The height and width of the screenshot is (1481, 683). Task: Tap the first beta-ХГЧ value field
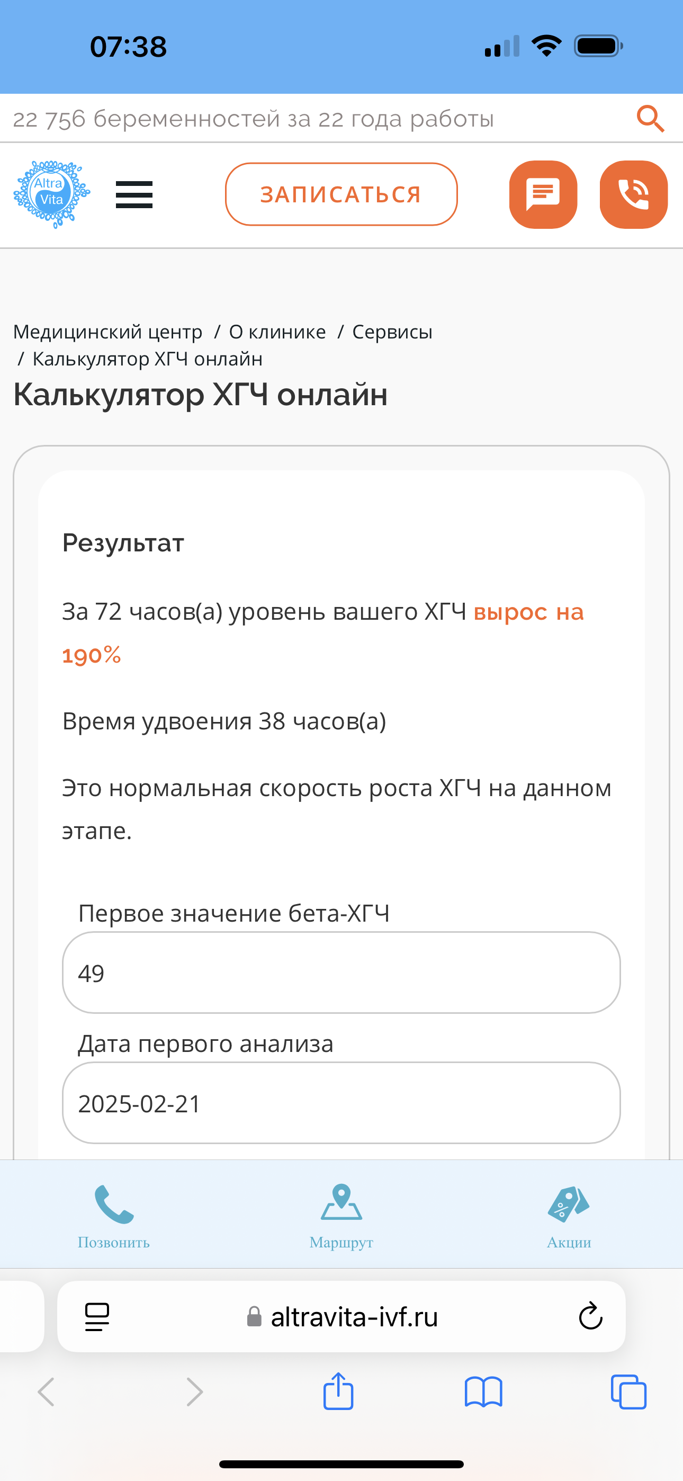tap(341, 973)
